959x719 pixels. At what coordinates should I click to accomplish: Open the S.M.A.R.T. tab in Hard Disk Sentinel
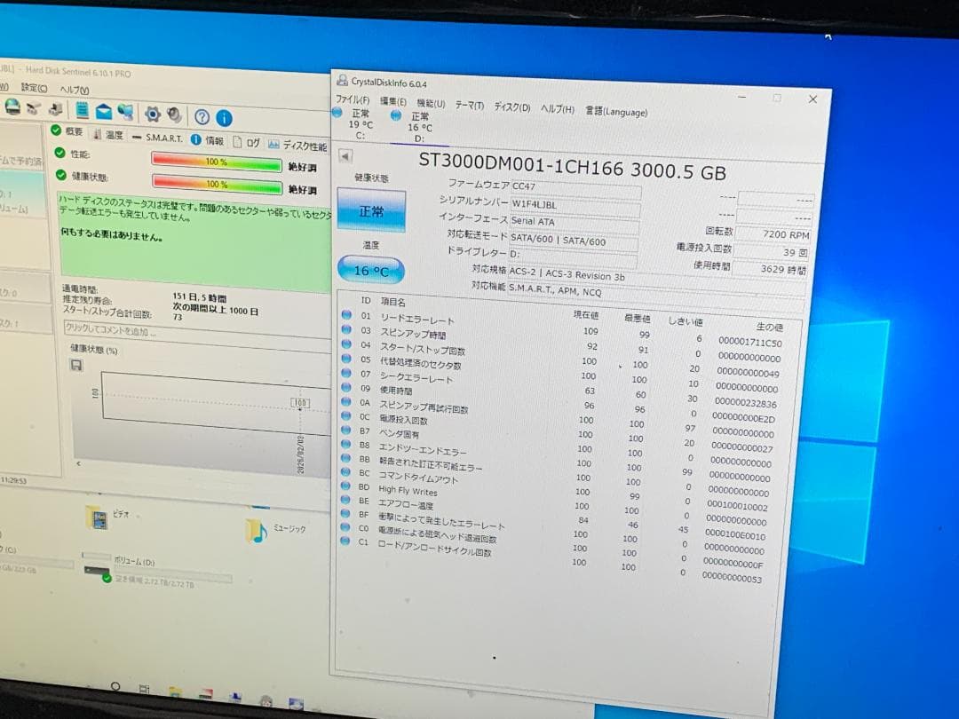click(x=157, y=138)
